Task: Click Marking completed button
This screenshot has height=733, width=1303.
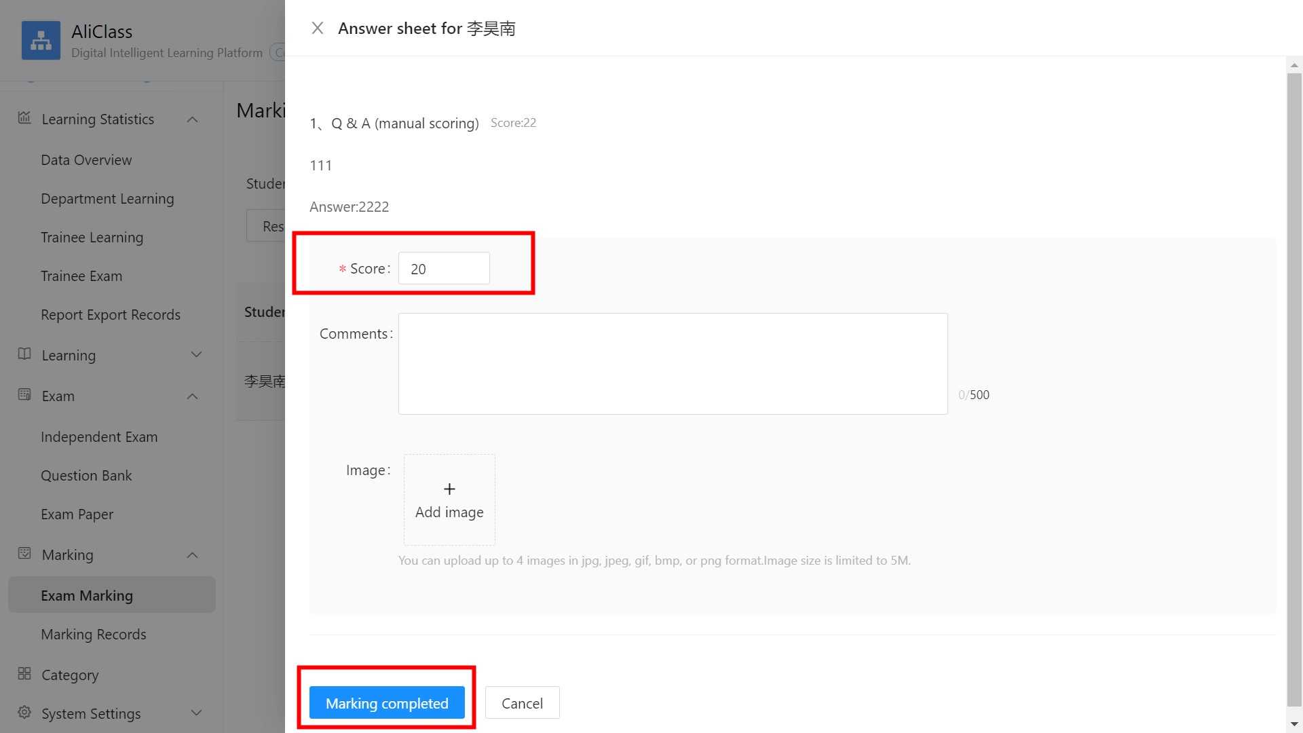Action: tap(387, 703)
